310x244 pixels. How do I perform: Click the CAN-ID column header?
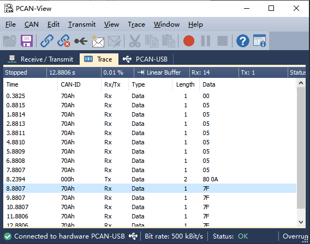coord(70,84)
